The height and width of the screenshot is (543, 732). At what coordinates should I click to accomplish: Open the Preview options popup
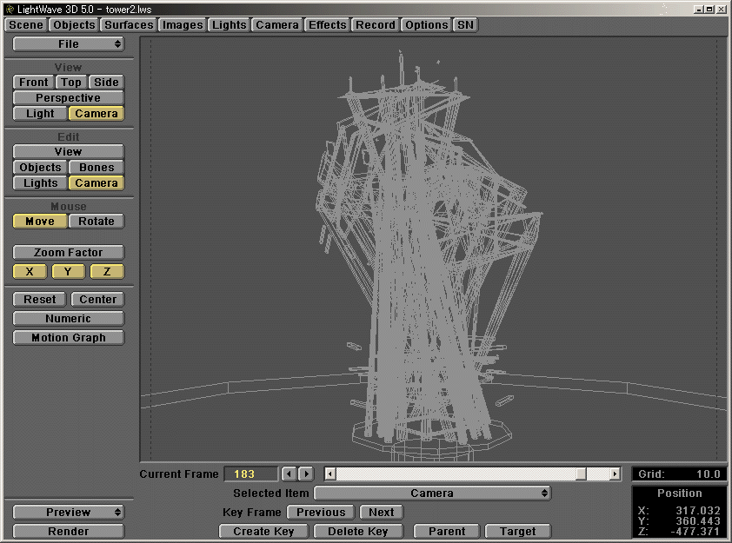click(x=68, y=512)
